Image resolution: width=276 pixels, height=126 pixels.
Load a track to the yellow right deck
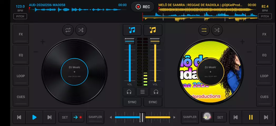153,30
